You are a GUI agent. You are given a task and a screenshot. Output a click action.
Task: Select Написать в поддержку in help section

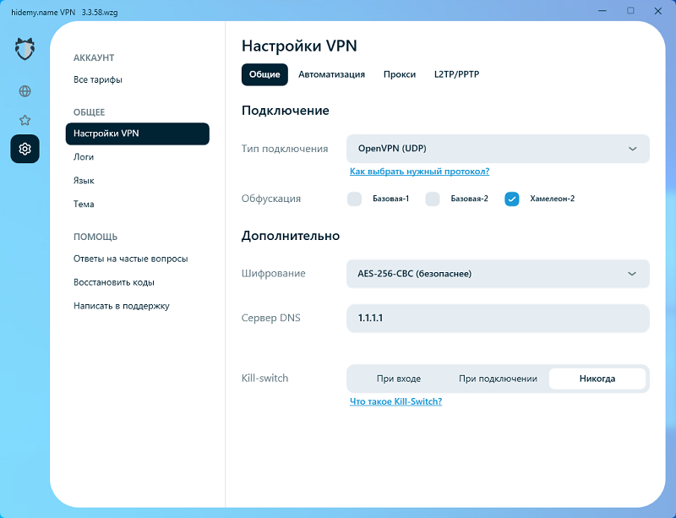122,306
